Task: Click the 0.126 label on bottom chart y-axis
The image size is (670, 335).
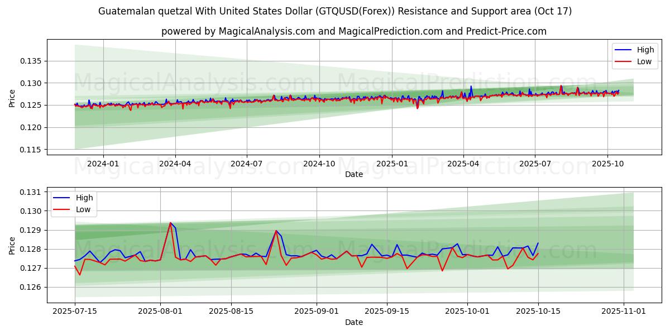Action: coord(31,287)
